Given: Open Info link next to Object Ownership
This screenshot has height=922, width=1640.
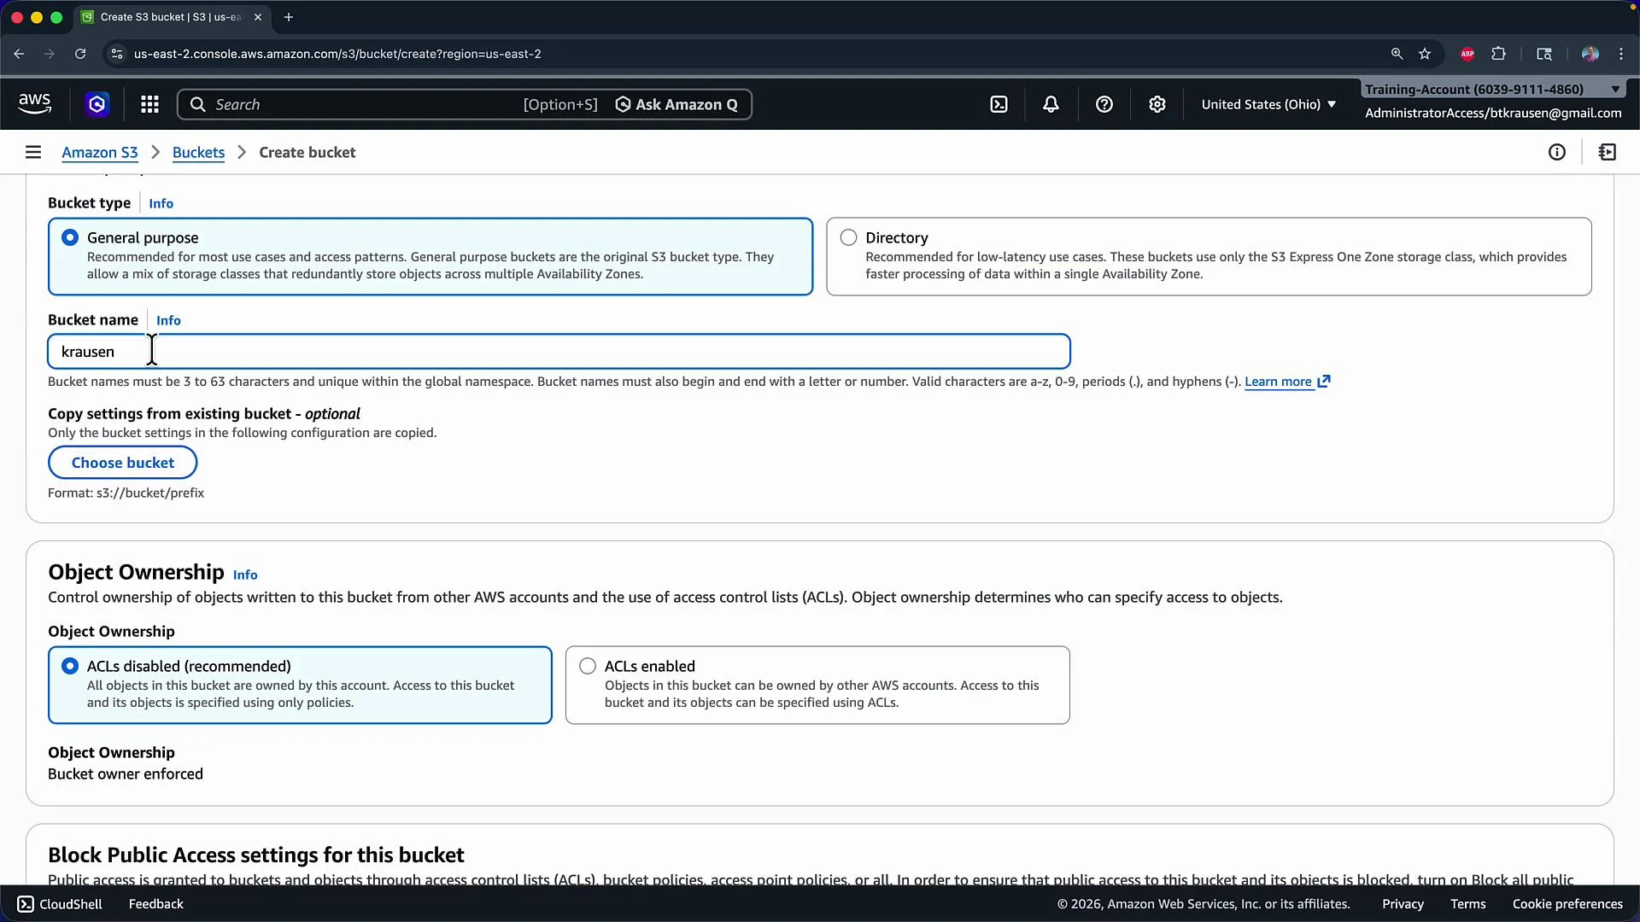Looking at the screenshot, I should (245, 575).
